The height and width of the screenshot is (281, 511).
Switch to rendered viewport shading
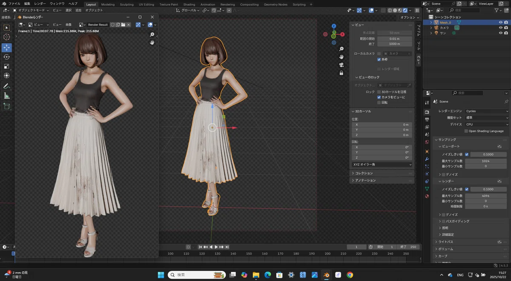[x=405, y=10]
